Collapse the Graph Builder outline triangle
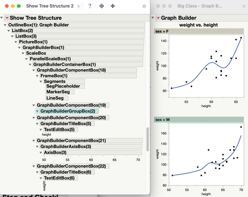Image resolution: width=248 pixels, height=197 pixels. (x=153, y=18)
